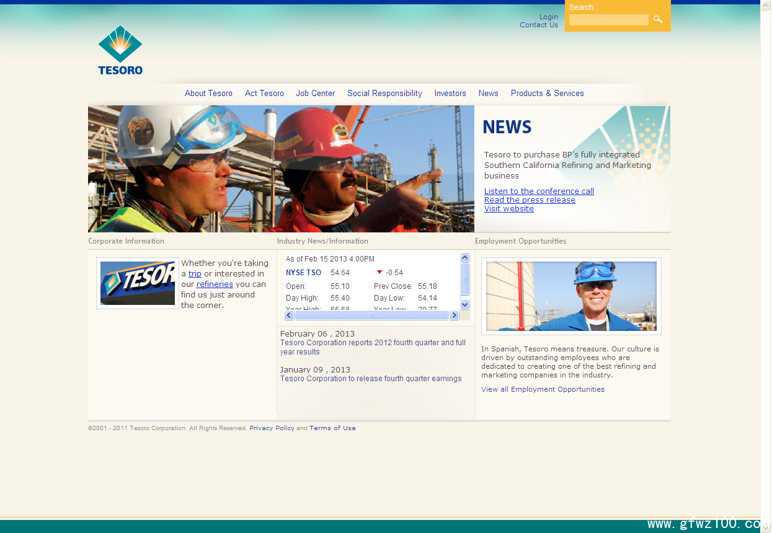The width and height of the screenshot is (772, 533).
Task: Click the stock widget scroll up arrow
Action: pos(465,258)
